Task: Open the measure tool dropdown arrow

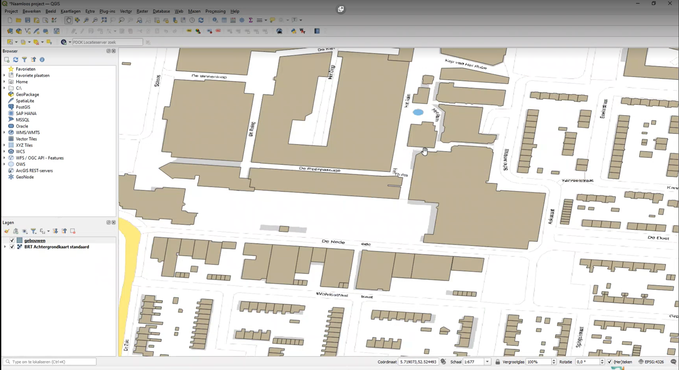Action: pyautogui.click(x=266, y=20)
